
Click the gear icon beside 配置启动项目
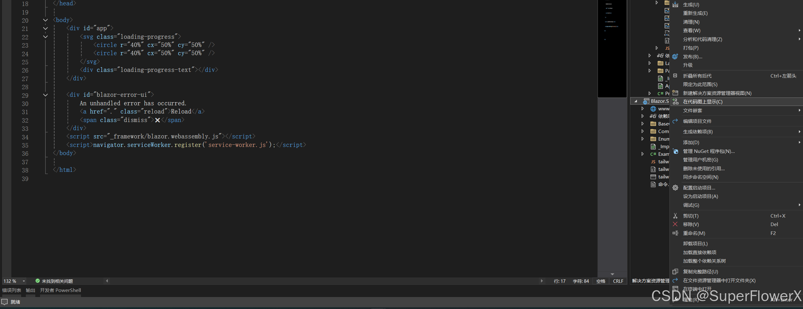(675, 188)
